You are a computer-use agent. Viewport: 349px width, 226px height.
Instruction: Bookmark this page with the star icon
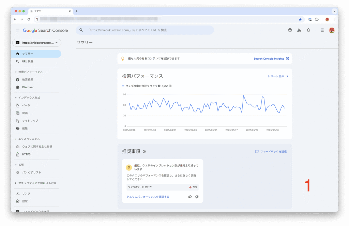point(300,19)
